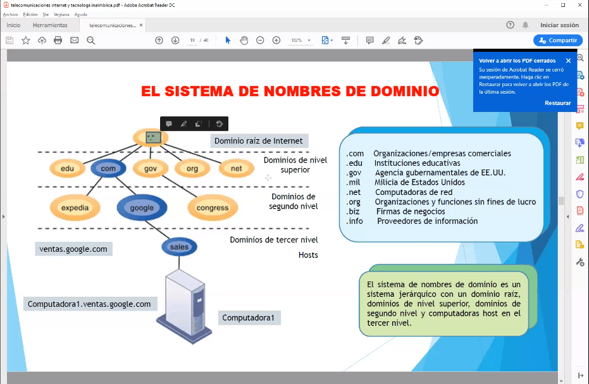Switch to the Herramientas tab
Viewport: 589px width, 384px height.
[50, 25]
